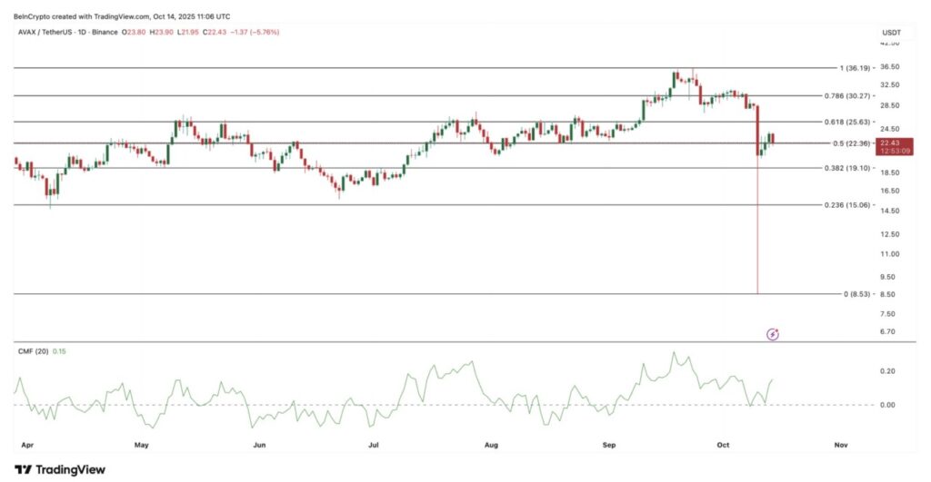
Task: Select the CMF (20) indicator label
Action: 34,350
